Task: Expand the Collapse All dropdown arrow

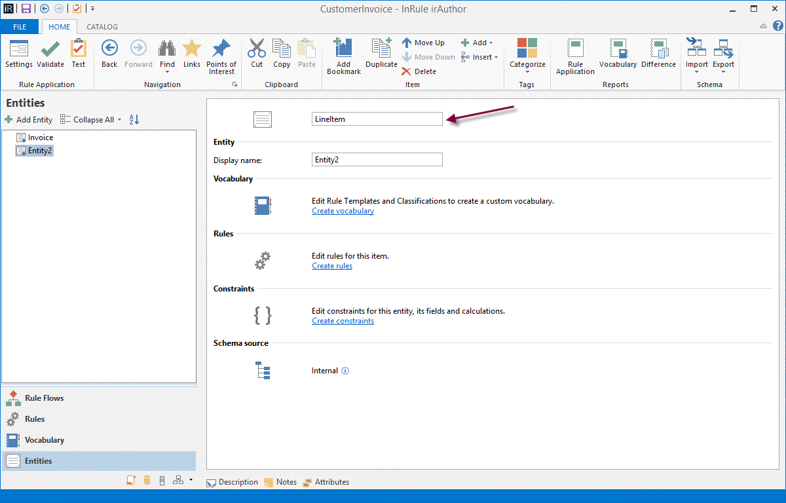Action: coord(119,120)
